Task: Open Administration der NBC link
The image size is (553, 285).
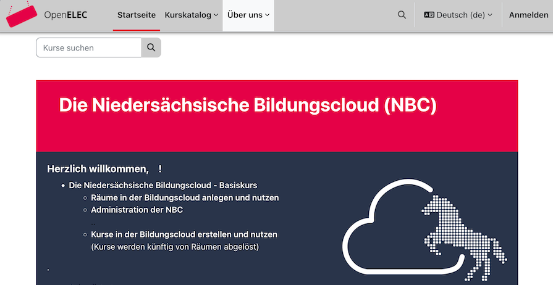Action: [x=137, y=210]
